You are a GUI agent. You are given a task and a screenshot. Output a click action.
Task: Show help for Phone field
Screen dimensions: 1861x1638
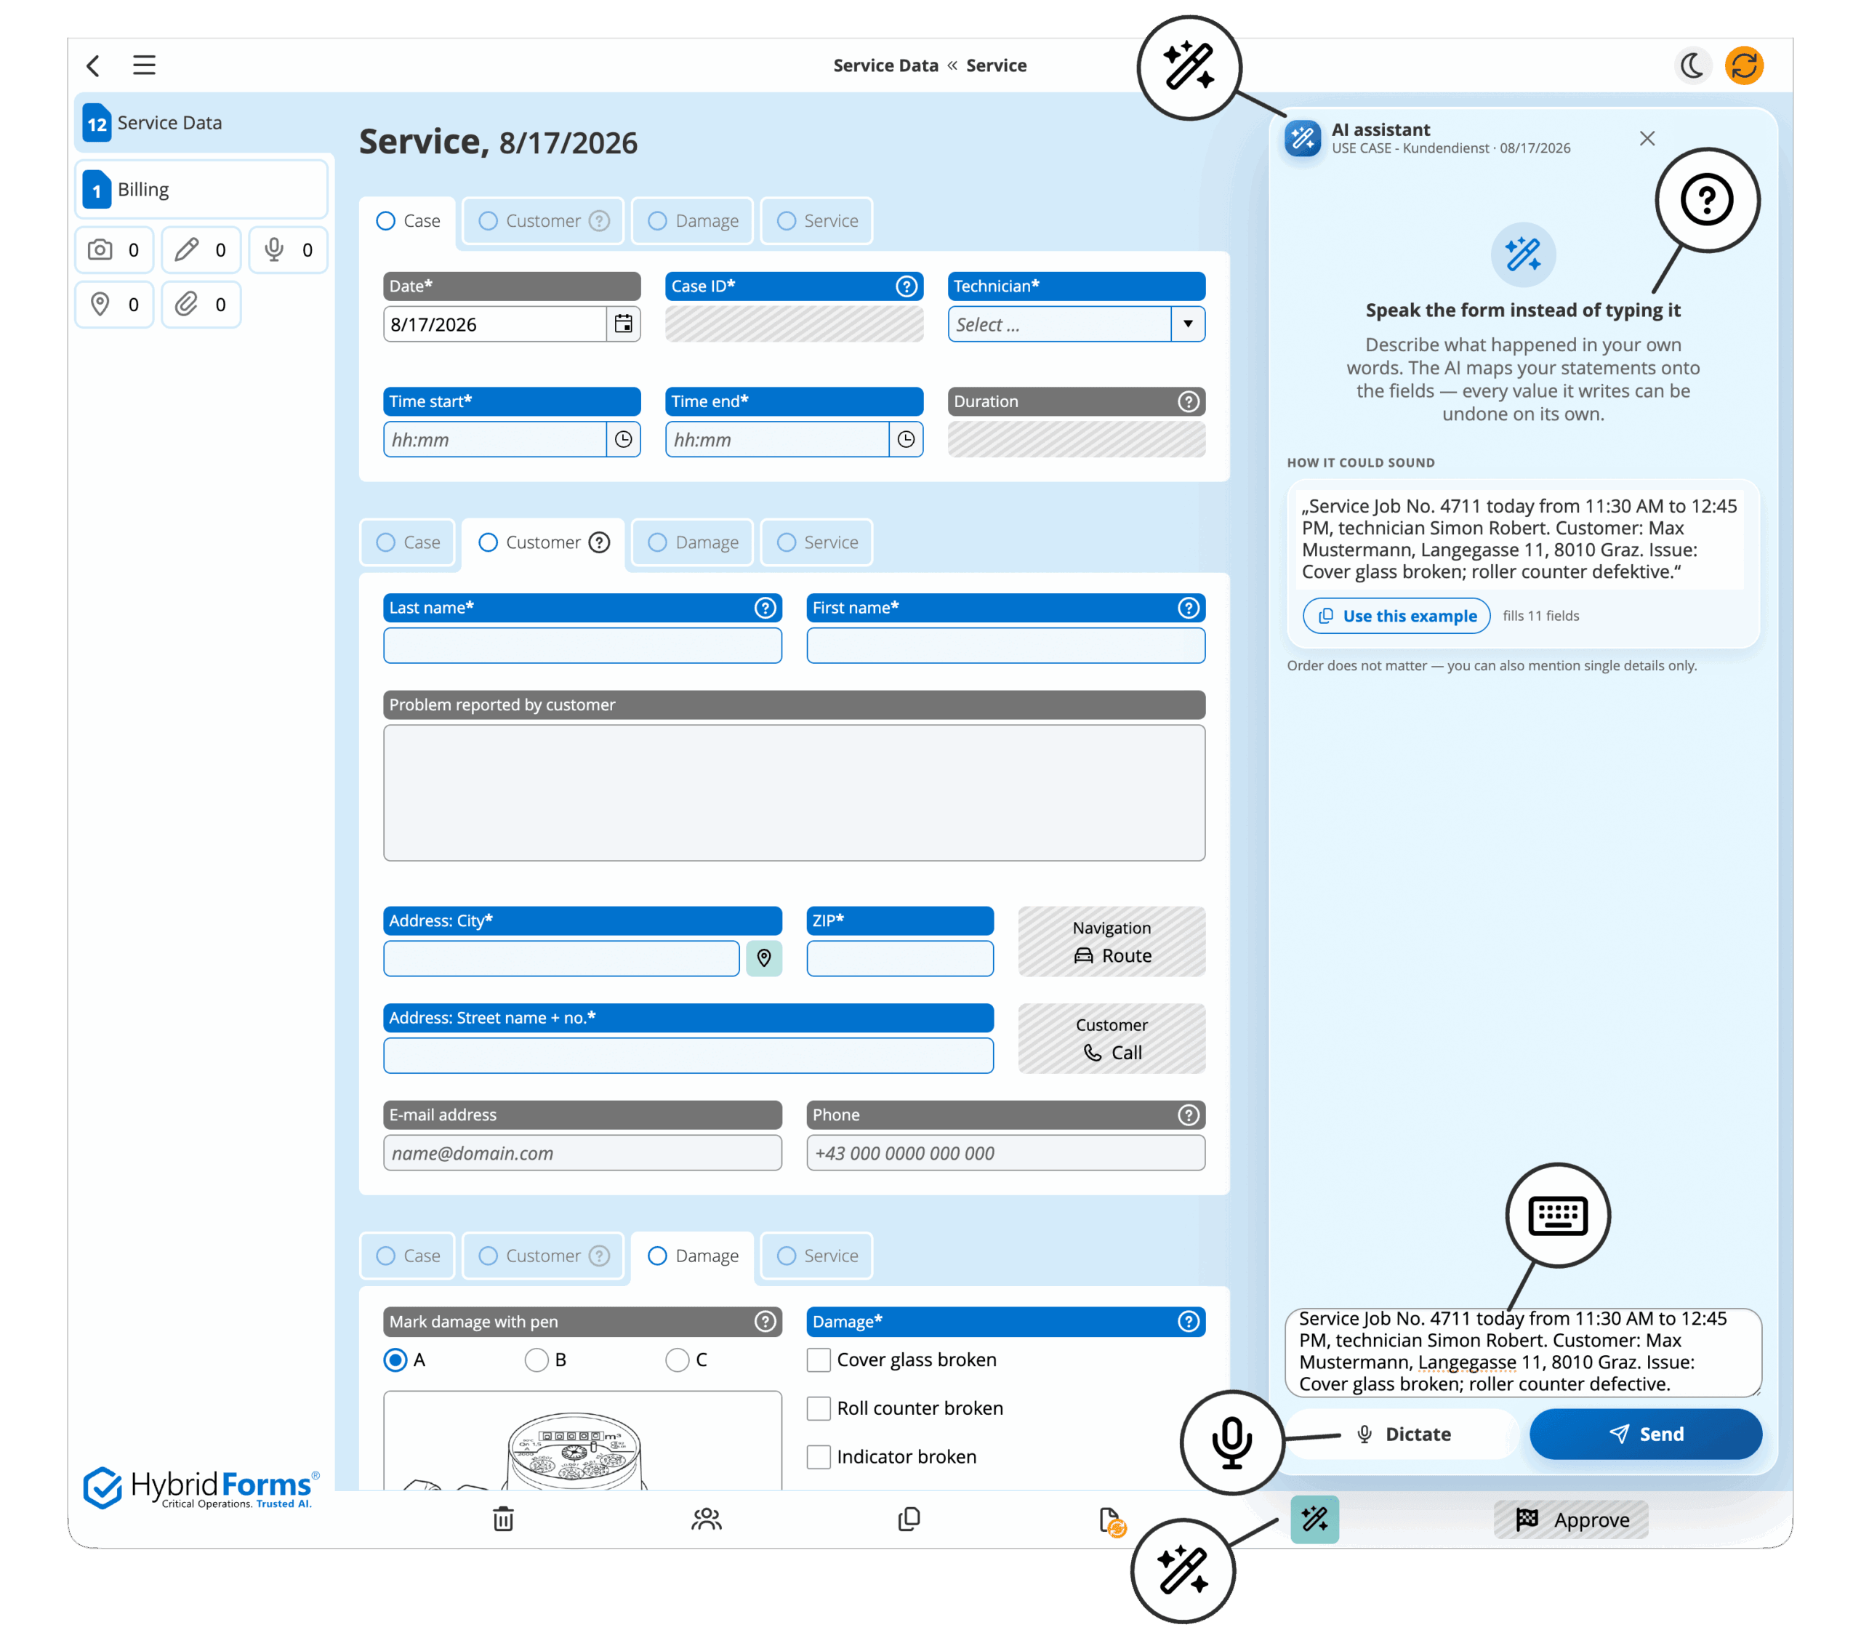[x=1188, y=1115]
